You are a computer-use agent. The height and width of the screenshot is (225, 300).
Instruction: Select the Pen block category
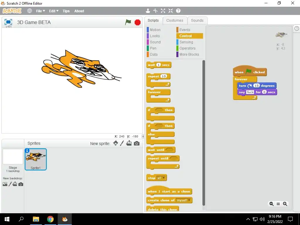(x=153, y=48)
